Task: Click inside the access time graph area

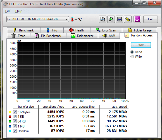Action: coord(71,71)
